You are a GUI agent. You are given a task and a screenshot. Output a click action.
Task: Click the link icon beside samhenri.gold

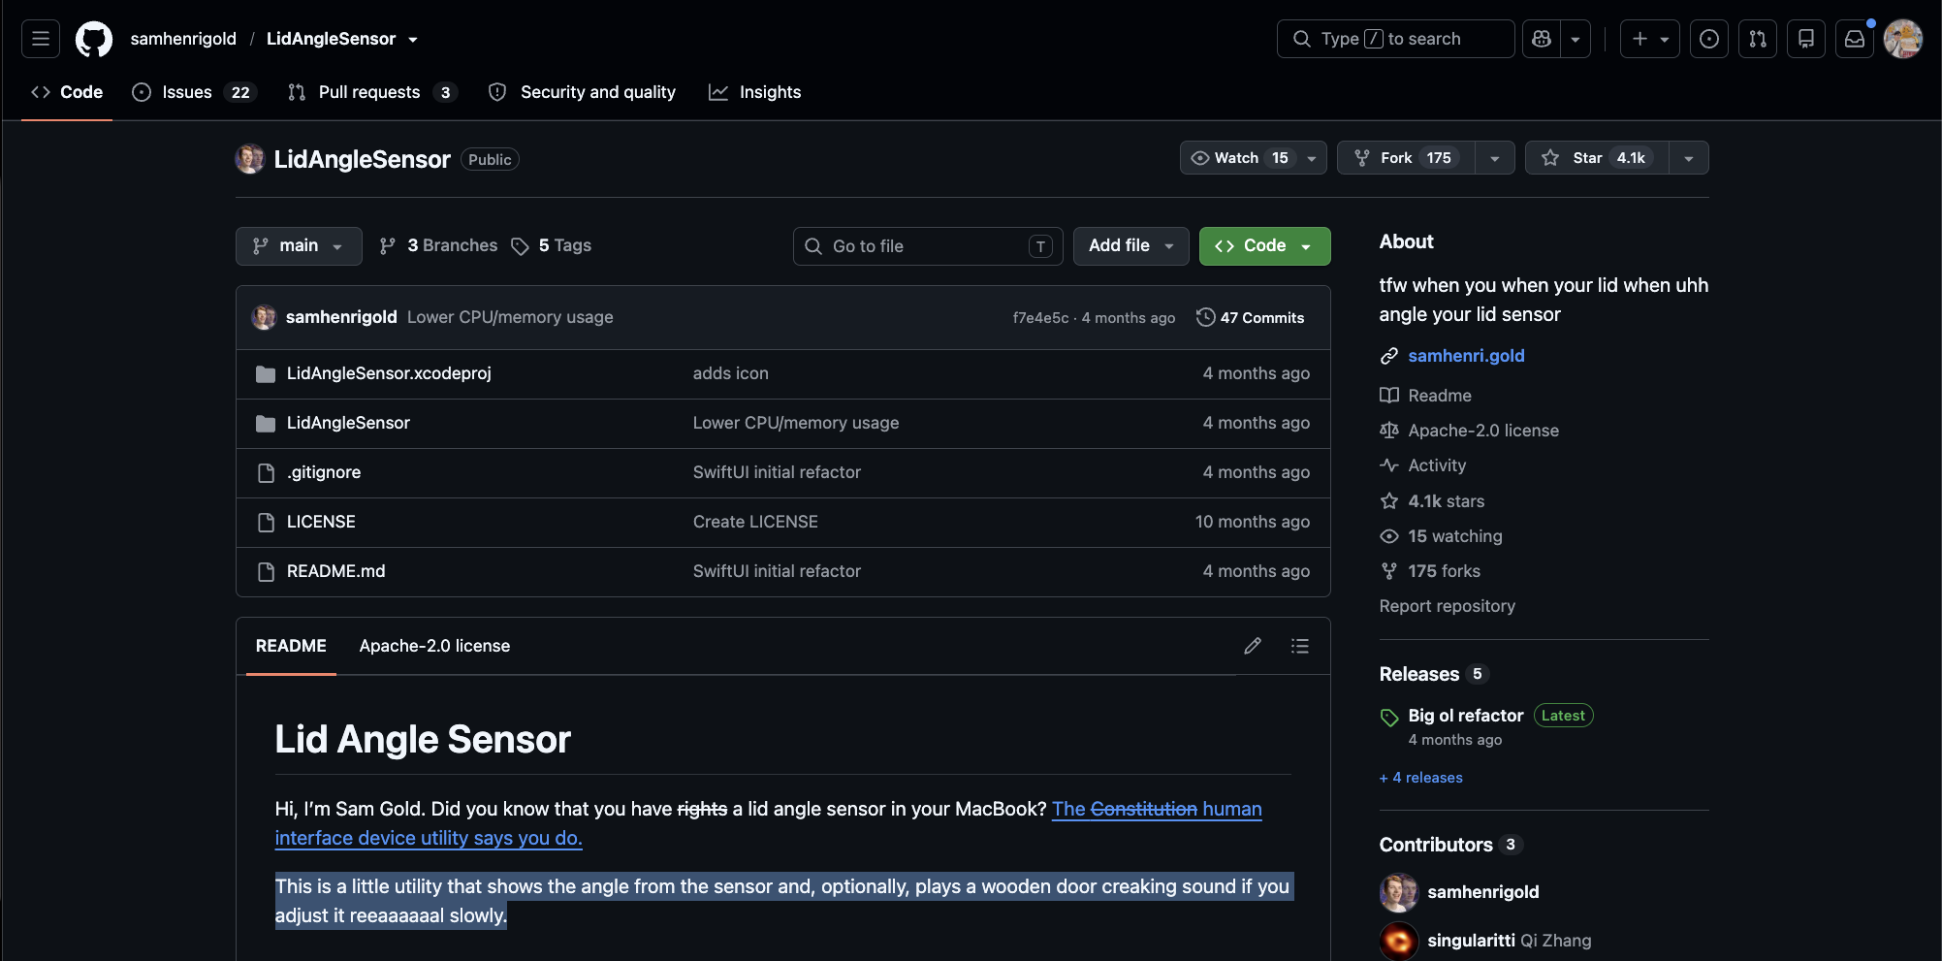tap(1389, 356)
